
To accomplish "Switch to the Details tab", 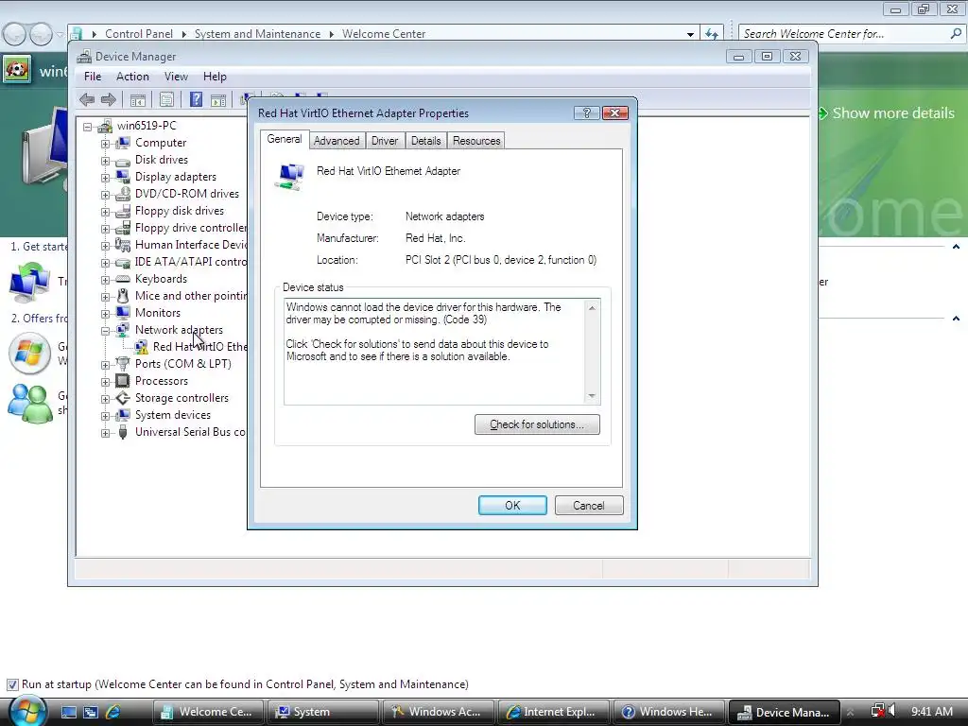I will (x=426, y=141).
